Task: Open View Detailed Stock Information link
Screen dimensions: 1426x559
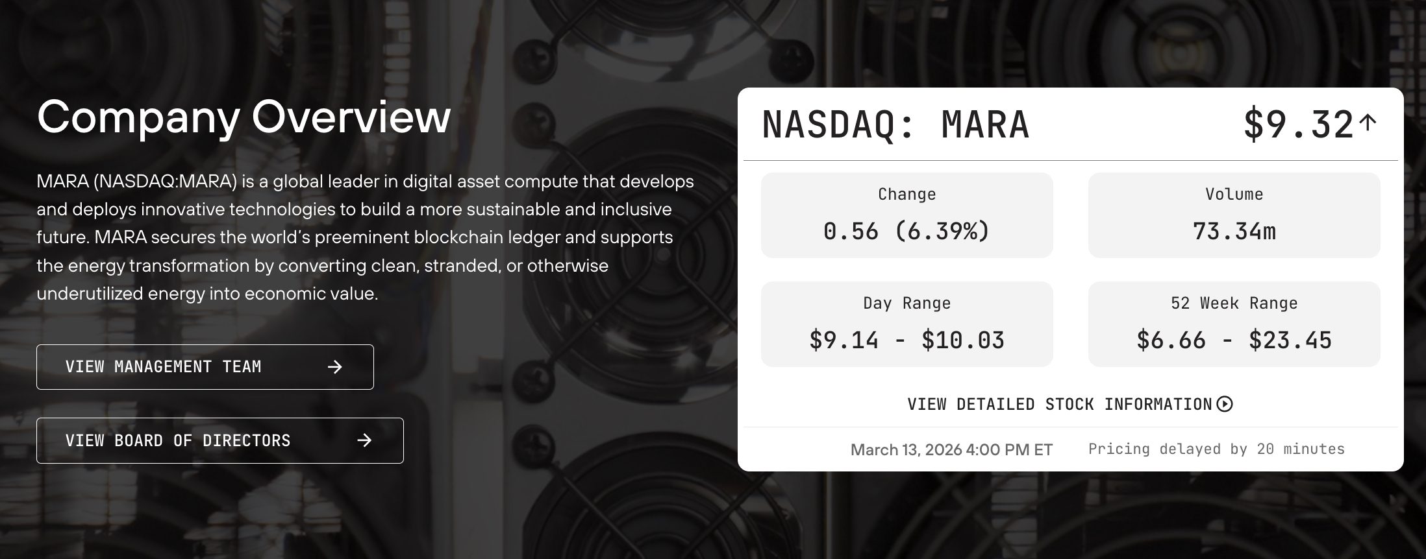Action: (1060, 404)
